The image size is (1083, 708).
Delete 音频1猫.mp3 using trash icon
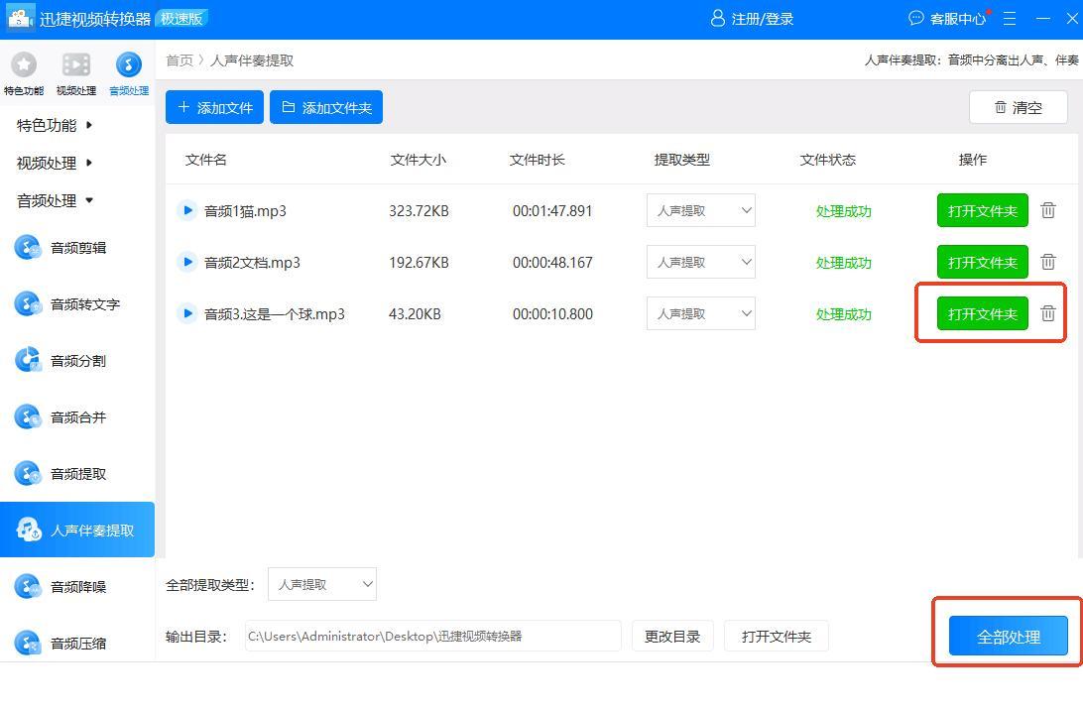1048,210
